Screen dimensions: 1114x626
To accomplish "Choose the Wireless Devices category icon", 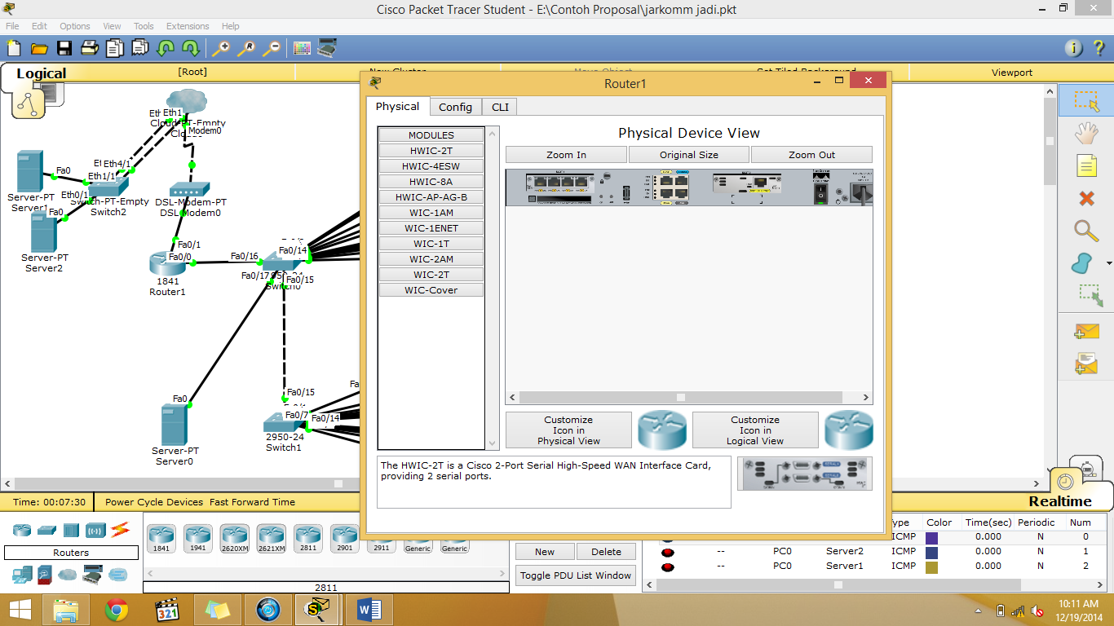I will coord(95,530).
